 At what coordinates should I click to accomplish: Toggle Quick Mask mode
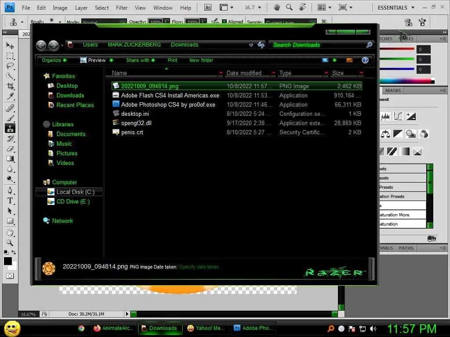[x=10, y=276]
